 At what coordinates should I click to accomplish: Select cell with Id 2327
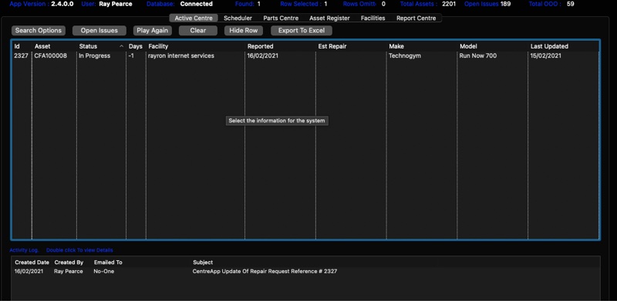click(x=21, y=55)
